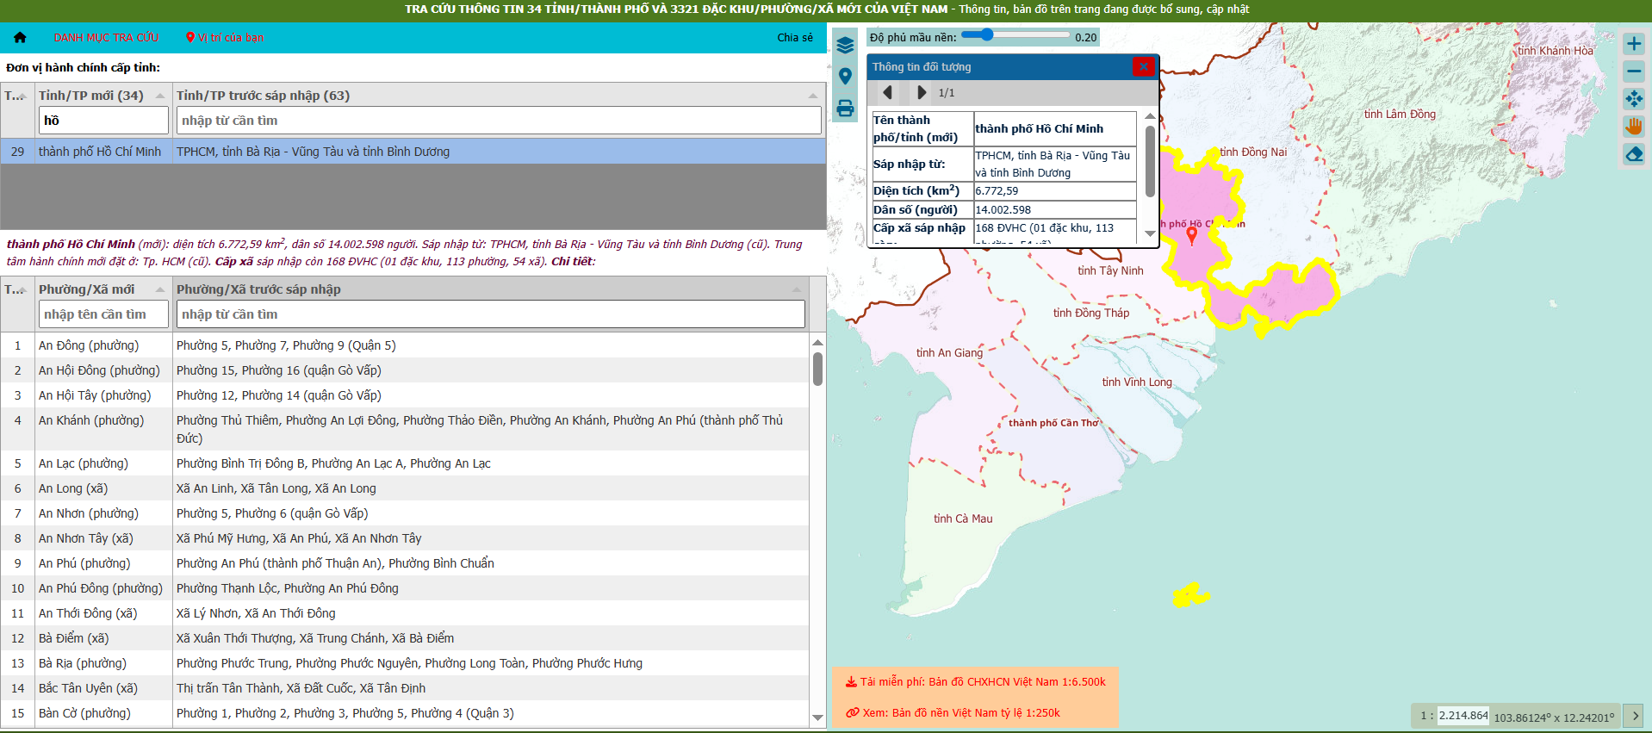Sort the Phường/Xã mới column arrow

click(x=160, y=289)
